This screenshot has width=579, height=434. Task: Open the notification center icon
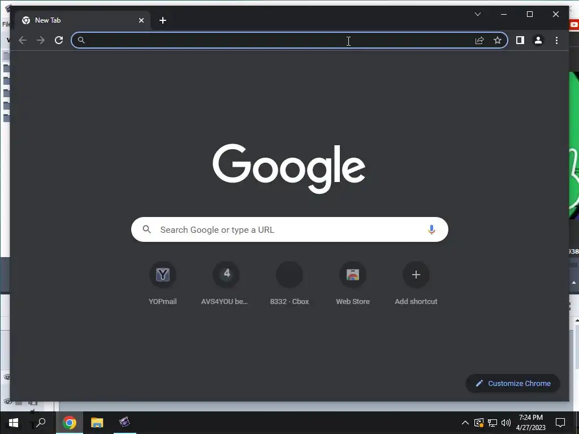click(560, 423)
